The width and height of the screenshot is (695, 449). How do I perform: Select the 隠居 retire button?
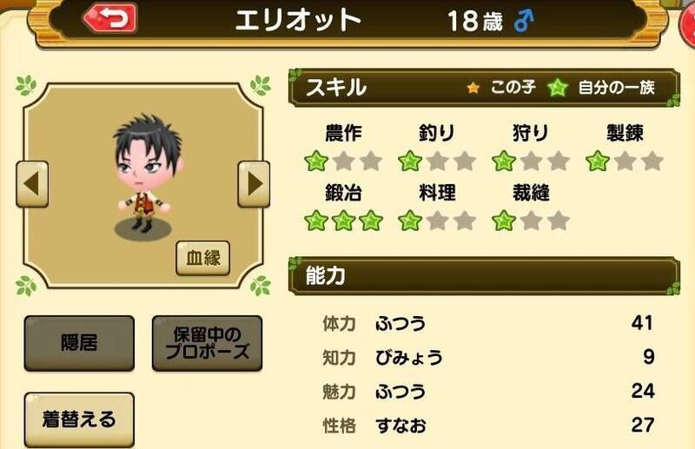tap(79, 343)
